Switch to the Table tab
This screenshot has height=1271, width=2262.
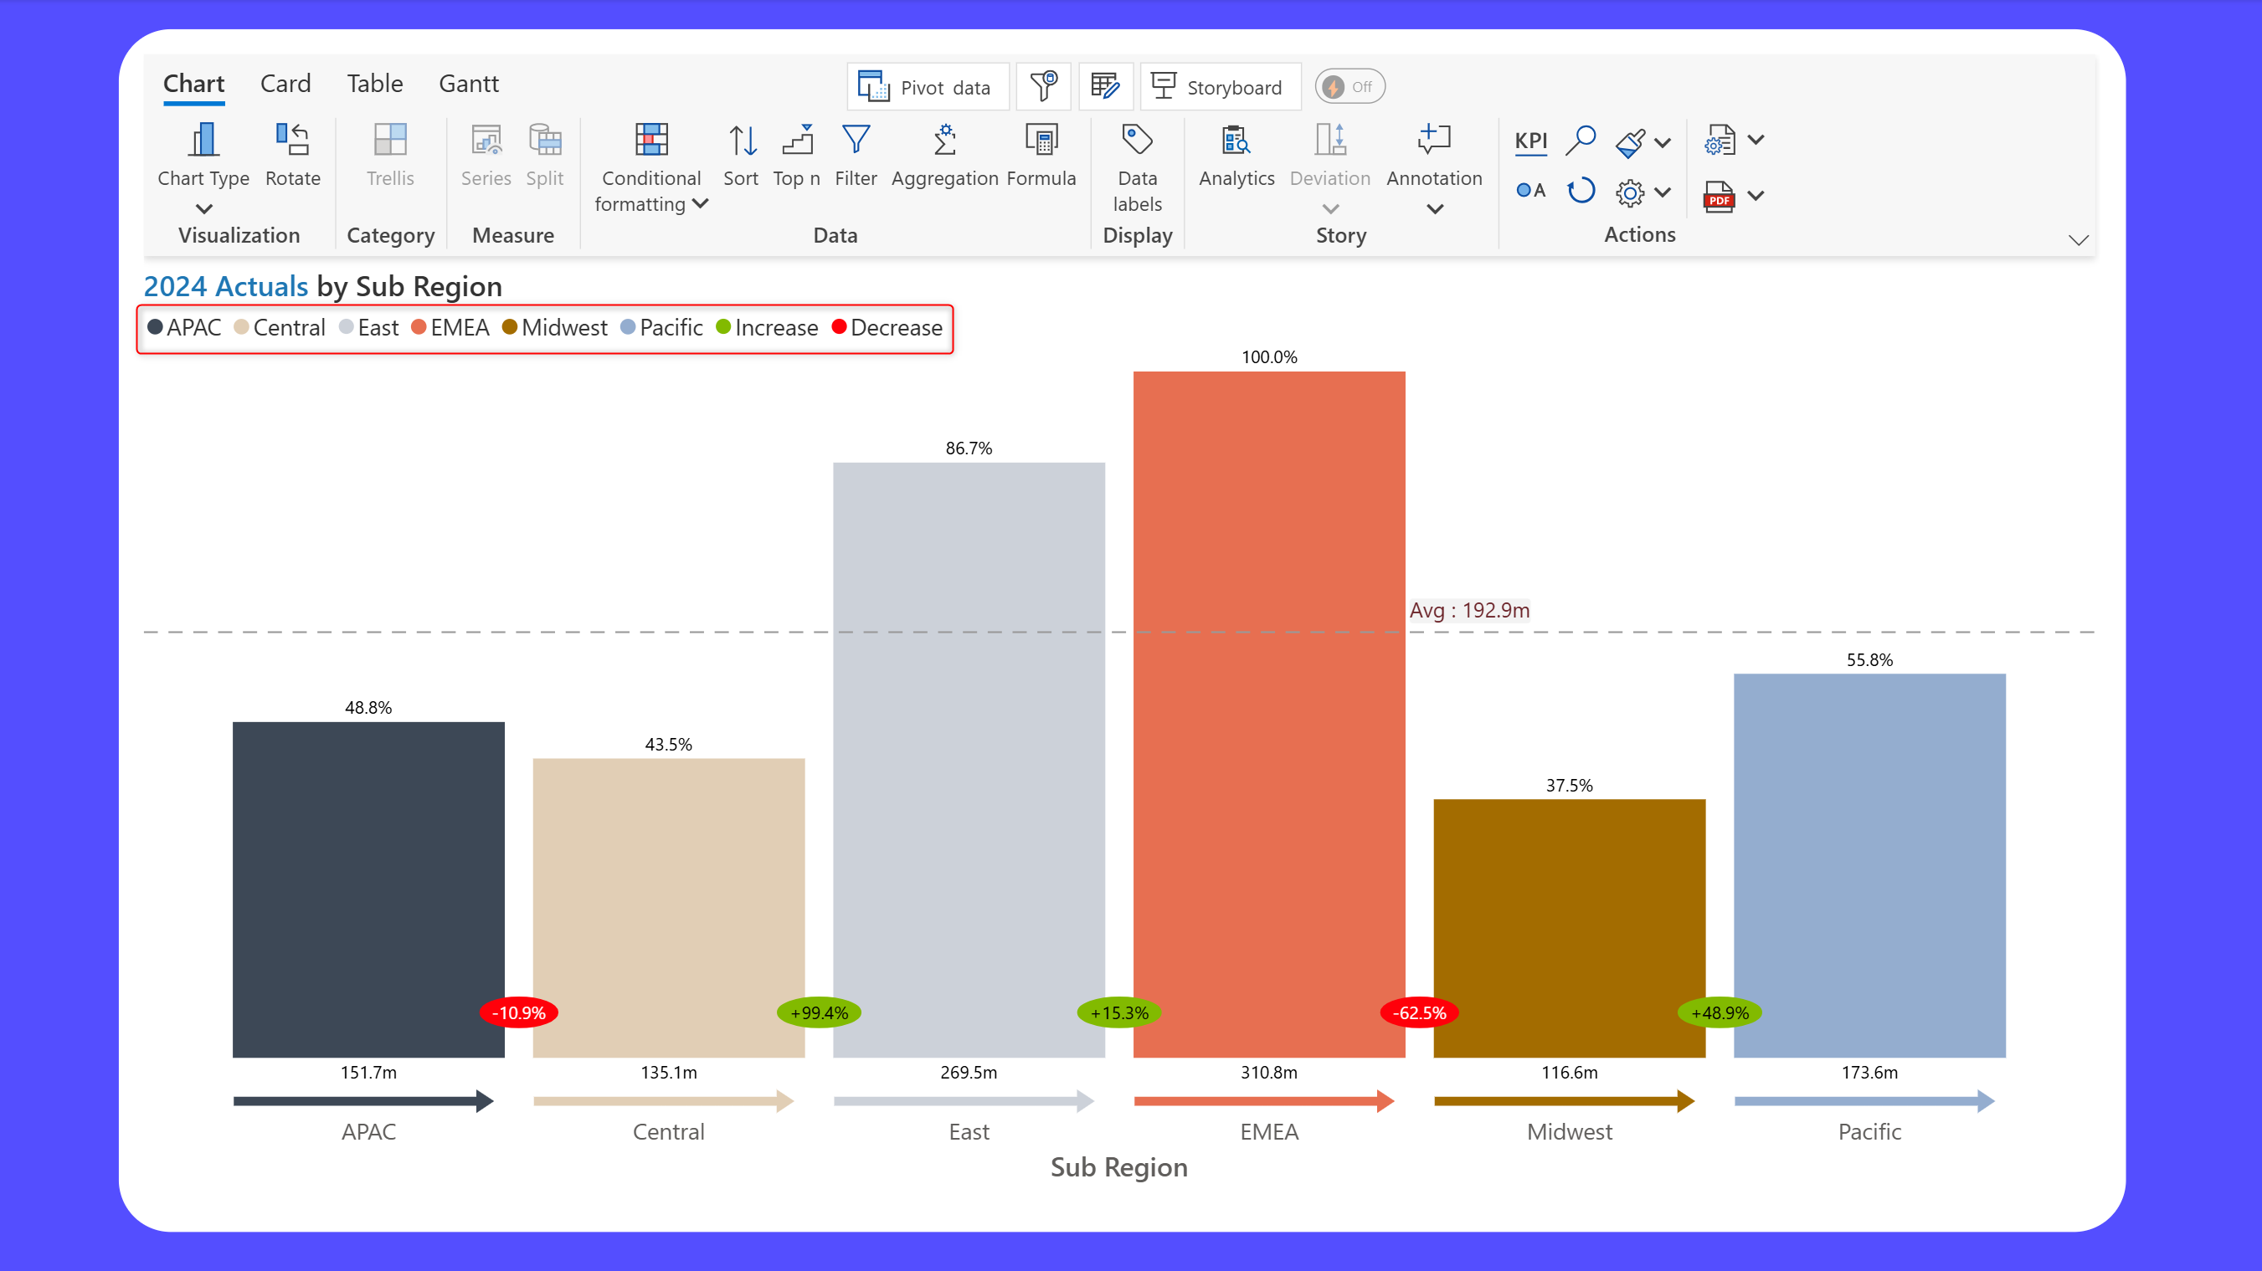[375, 84]
